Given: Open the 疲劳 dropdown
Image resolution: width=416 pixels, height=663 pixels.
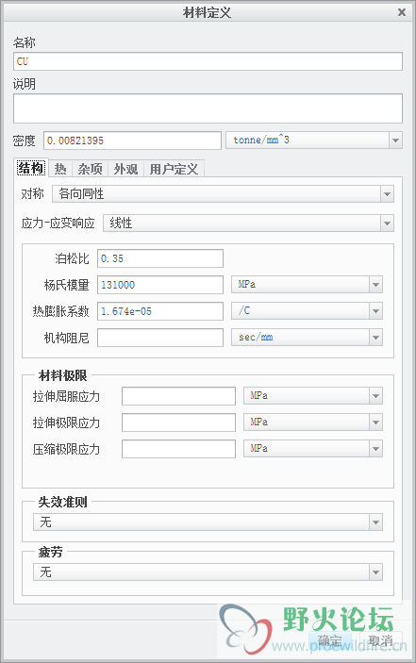Looking at the screenshot, I should [208, 572].
